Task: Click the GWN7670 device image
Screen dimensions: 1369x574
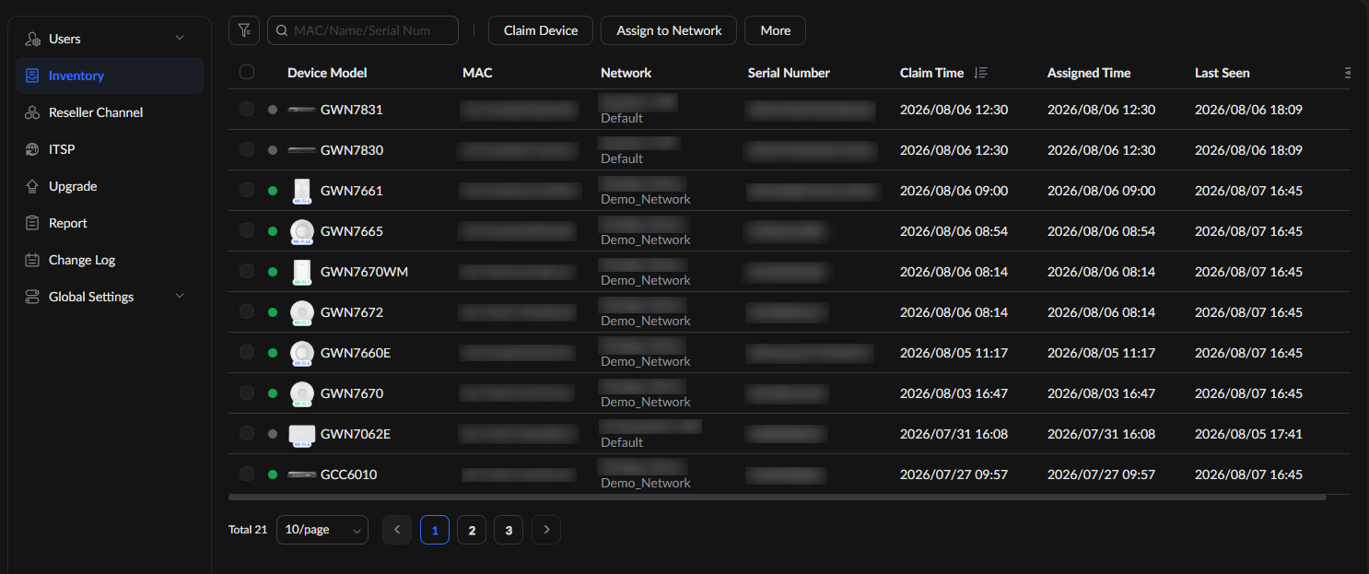Action: 301,393
